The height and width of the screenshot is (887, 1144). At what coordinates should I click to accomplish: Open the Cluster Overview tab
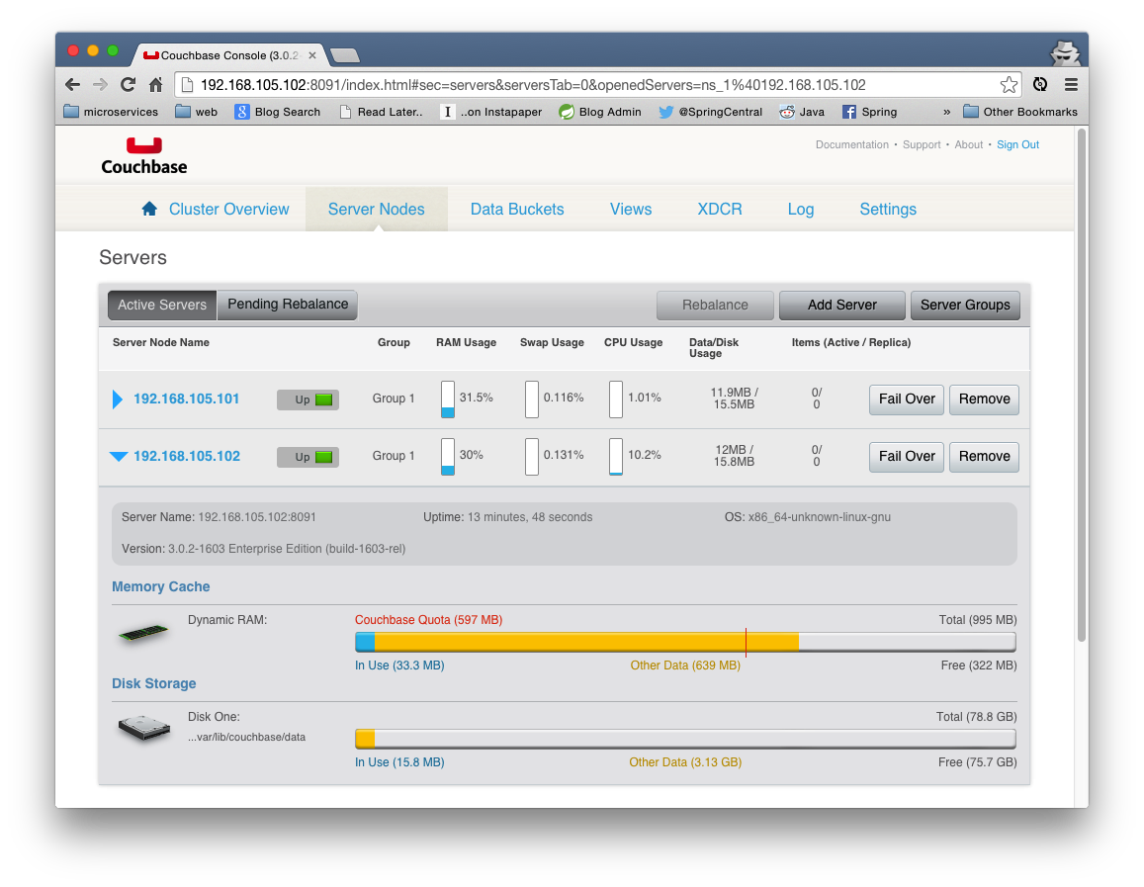[x=228, y=210]
